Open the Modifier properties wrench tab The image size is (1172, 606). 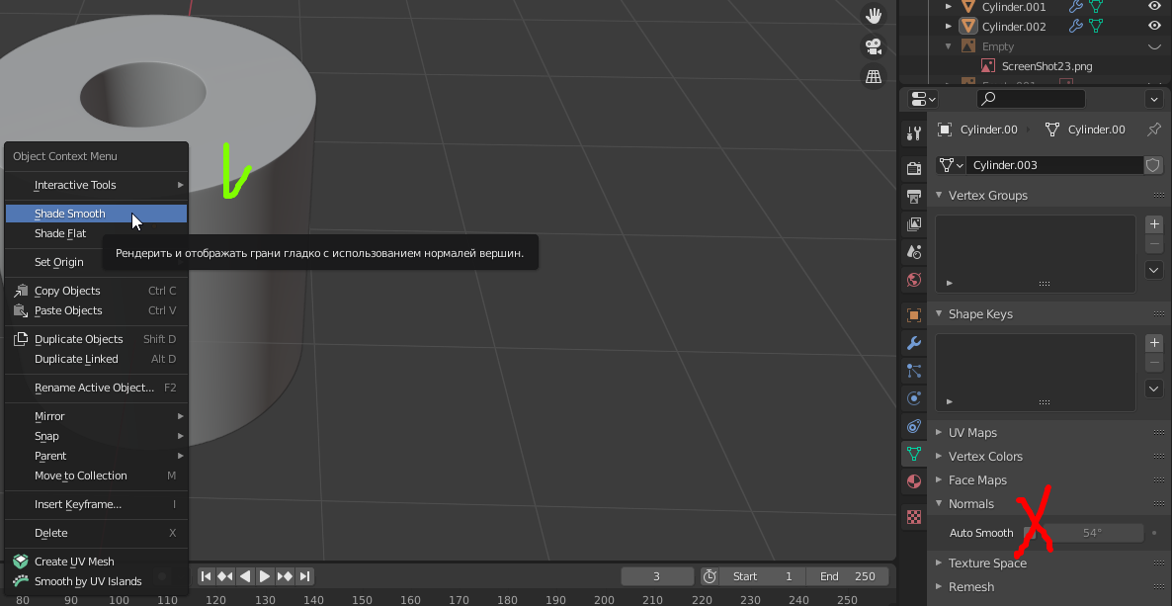(913, 343)
